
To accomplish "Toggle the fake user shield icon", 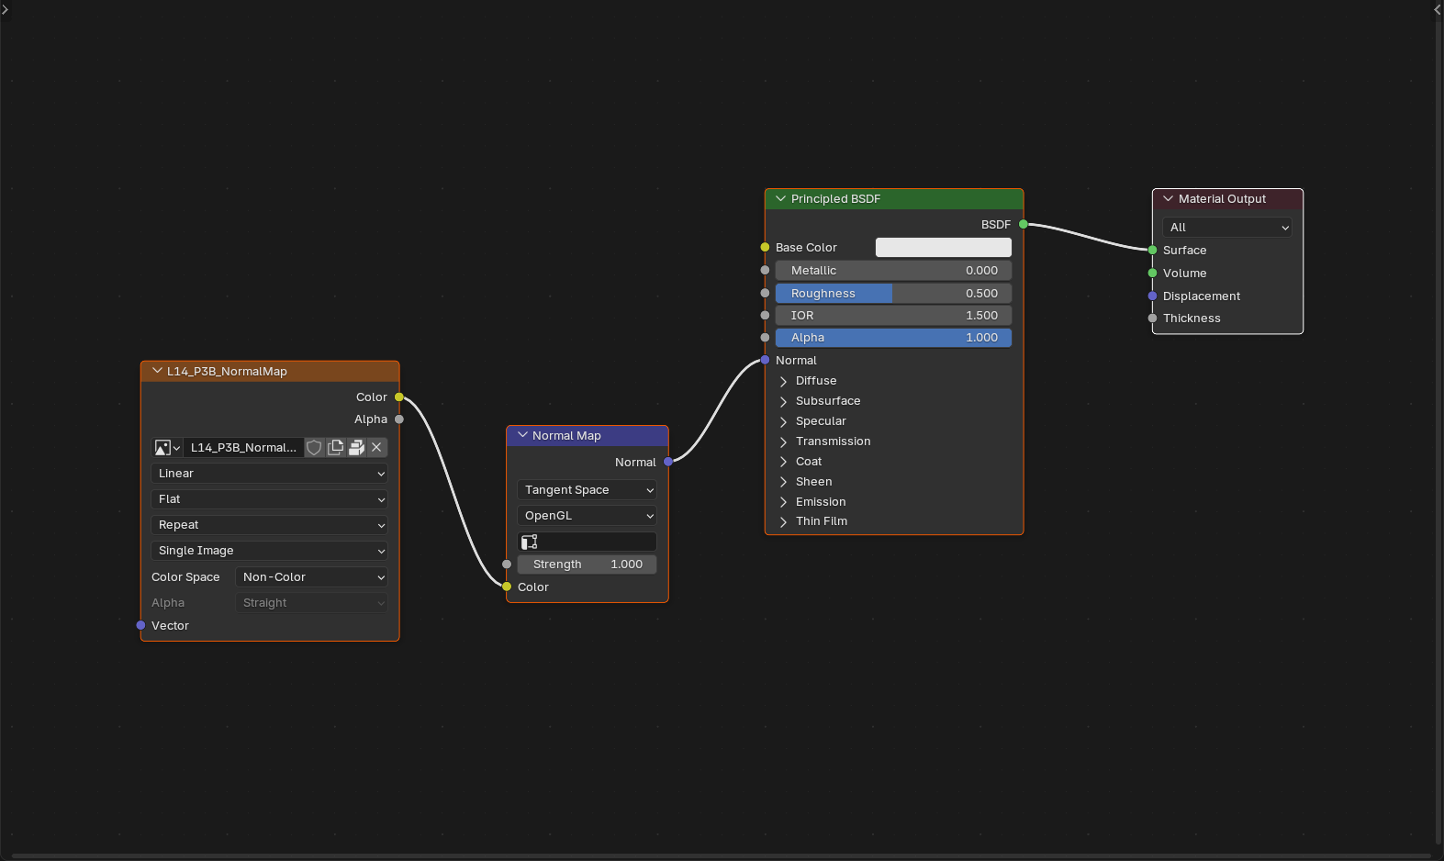I will coord(314,448).
